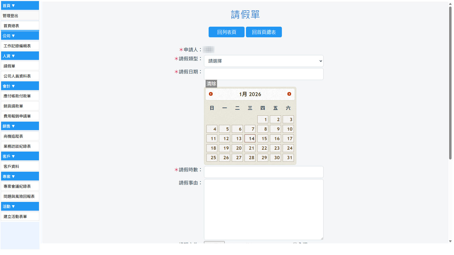454x255 pixels.
Task: Focus the 請假日期 input field
Action: click(264, 74)
